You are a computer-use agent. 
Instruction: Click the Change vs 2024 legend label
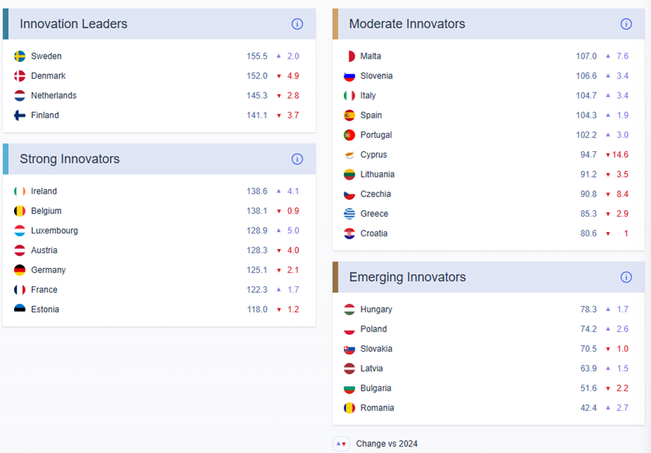386,444
